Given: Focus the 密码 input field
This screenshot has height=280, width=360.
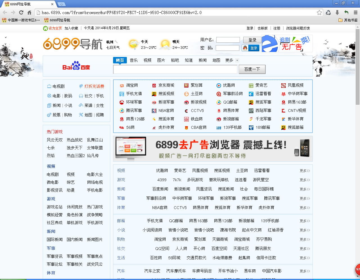Looking at the screenshot, I should 228,48.
